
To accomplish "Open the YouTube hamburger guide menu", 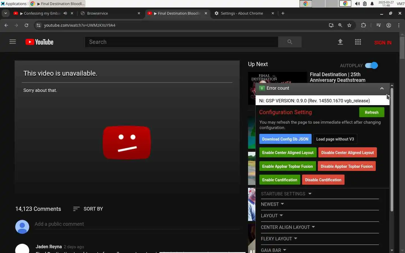I will 13,42.
